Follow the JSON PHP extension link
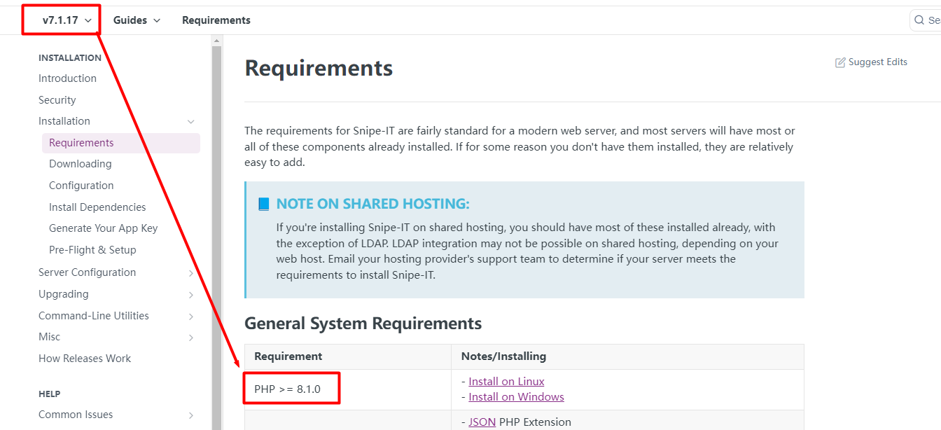 pyautogui.click(x=482, y=422)
